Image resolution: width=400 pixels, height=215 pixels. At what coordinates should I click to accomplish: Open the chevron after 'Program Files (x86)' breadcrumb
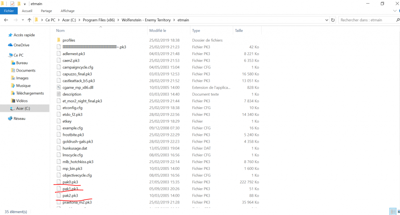[x=118, y=20]
